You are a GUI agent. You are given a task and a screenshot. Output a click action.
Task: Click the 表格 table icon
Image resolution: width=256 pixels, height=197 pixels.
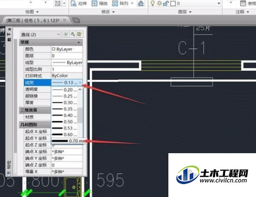tap(243, 3)
